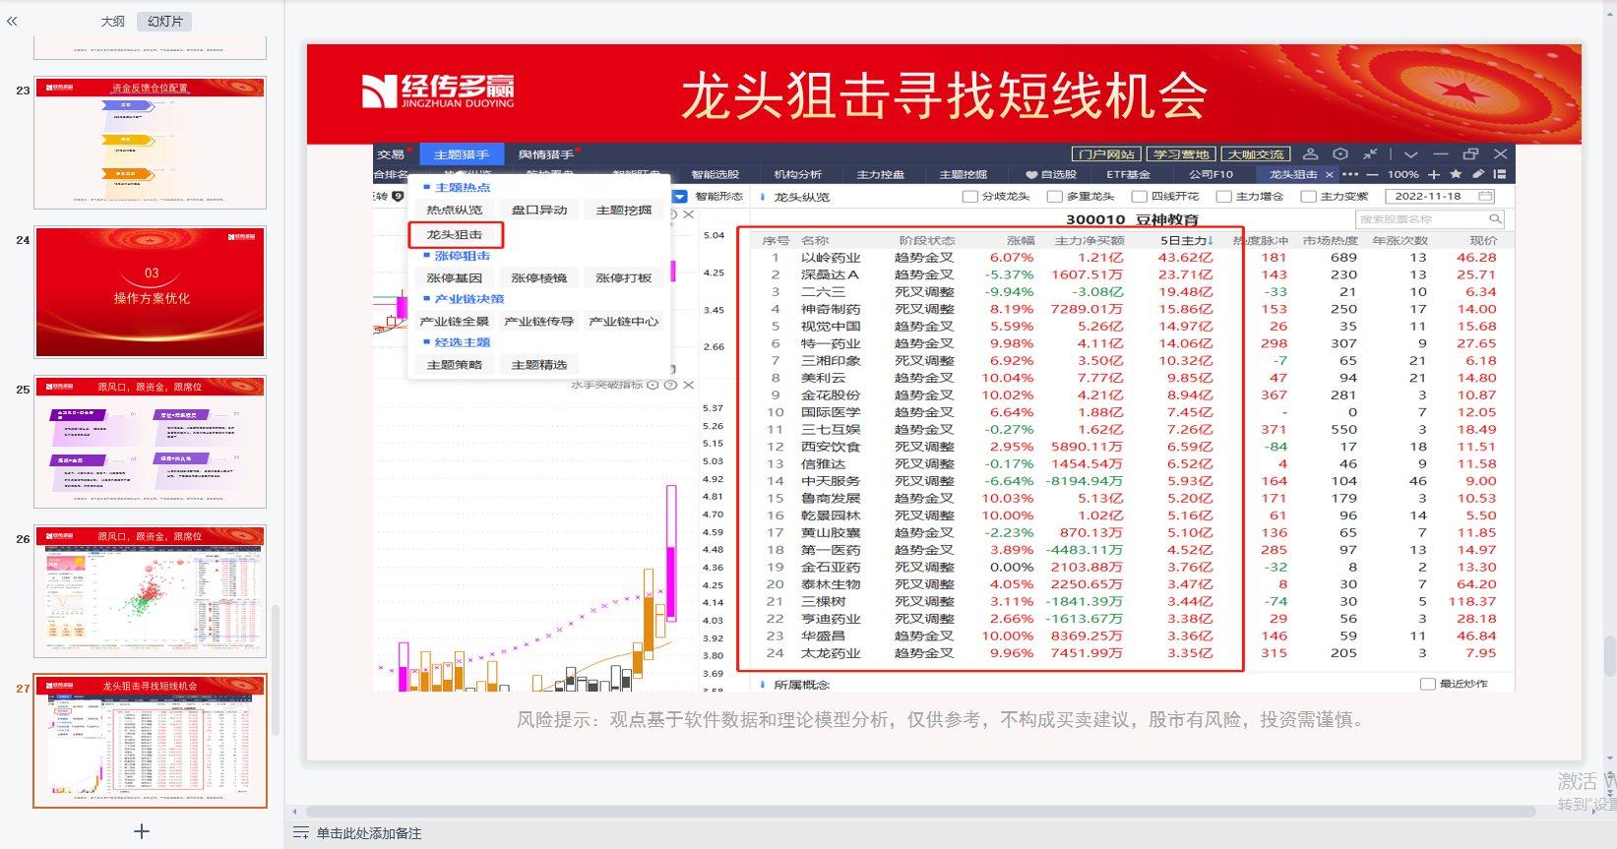Go to the 公司F10 tab
Screen dimensions: 1617x849
(1211, 174)
